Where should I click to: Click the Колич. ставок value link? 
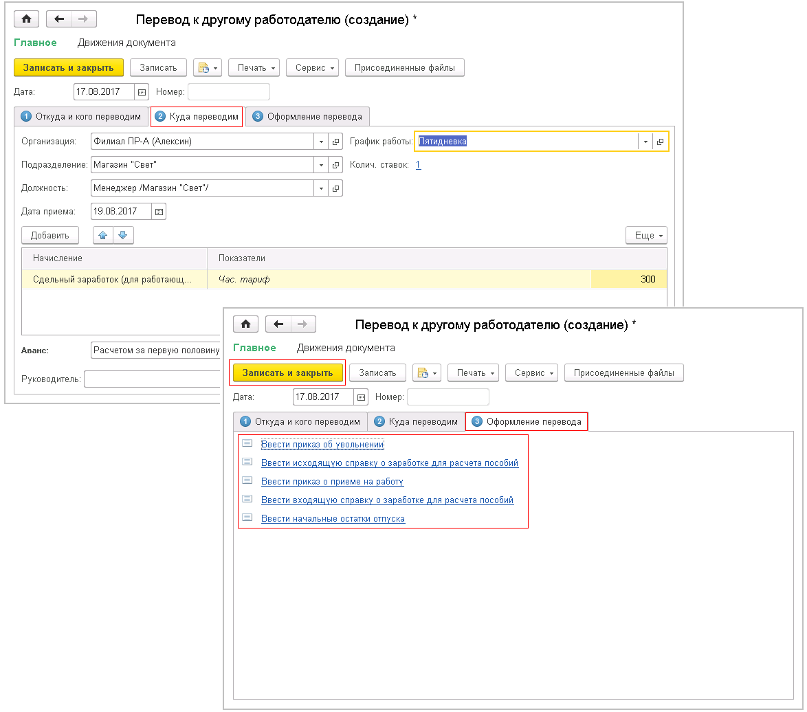(418, 165)
